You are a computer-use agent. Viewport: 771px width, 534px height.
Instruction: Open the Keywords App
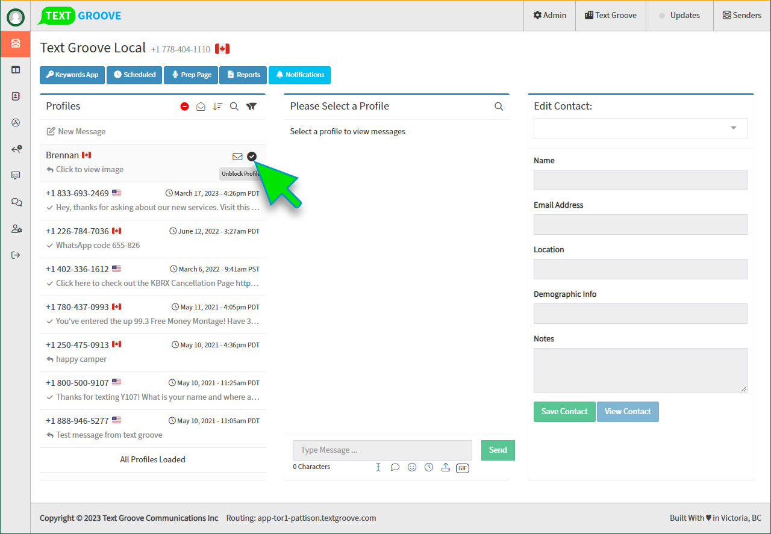72,75
